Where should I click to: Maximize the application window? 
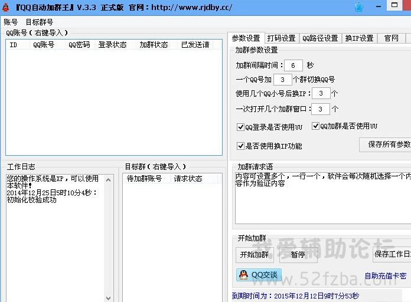pyautogui.click(x=394, y=5)
